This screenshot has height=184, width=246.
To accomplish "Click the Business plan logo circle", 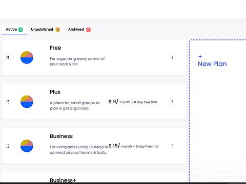I will tap(27, 146).
